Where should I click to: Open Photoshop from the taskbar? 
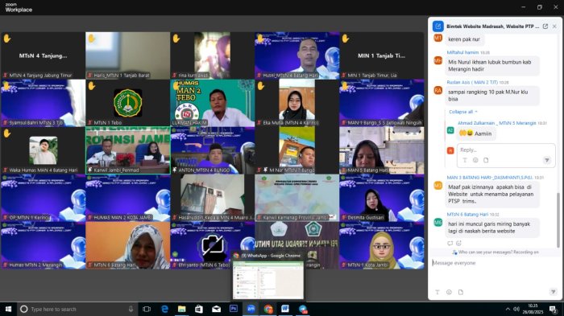click(234, 309)
